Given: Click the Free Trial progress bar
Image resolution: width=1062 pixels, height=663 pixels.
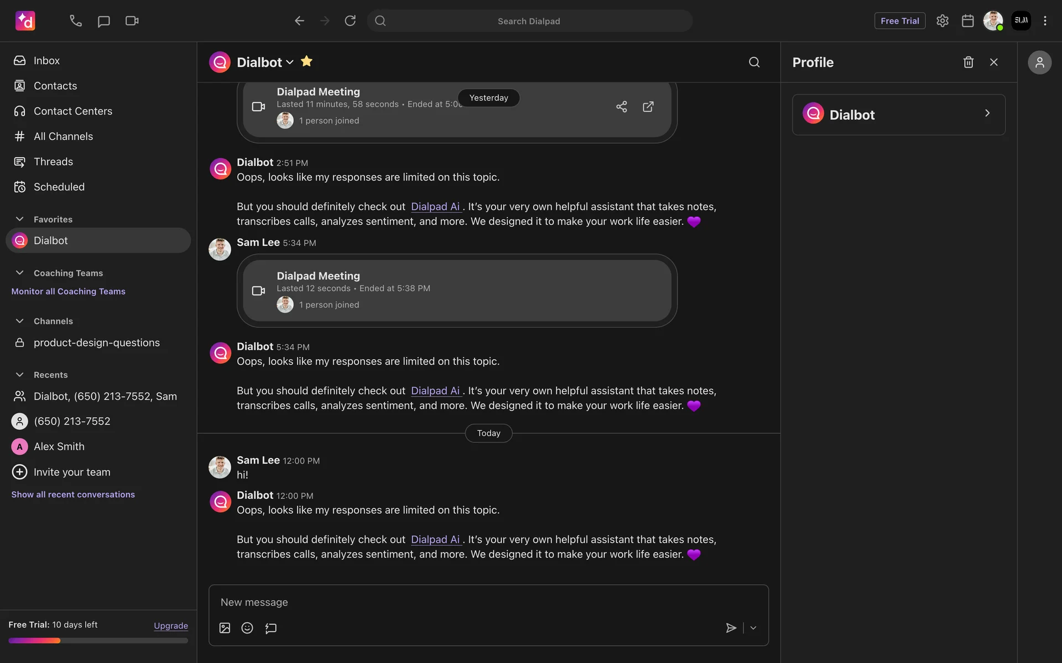Looking at the screenshot, I should point(98,640).
